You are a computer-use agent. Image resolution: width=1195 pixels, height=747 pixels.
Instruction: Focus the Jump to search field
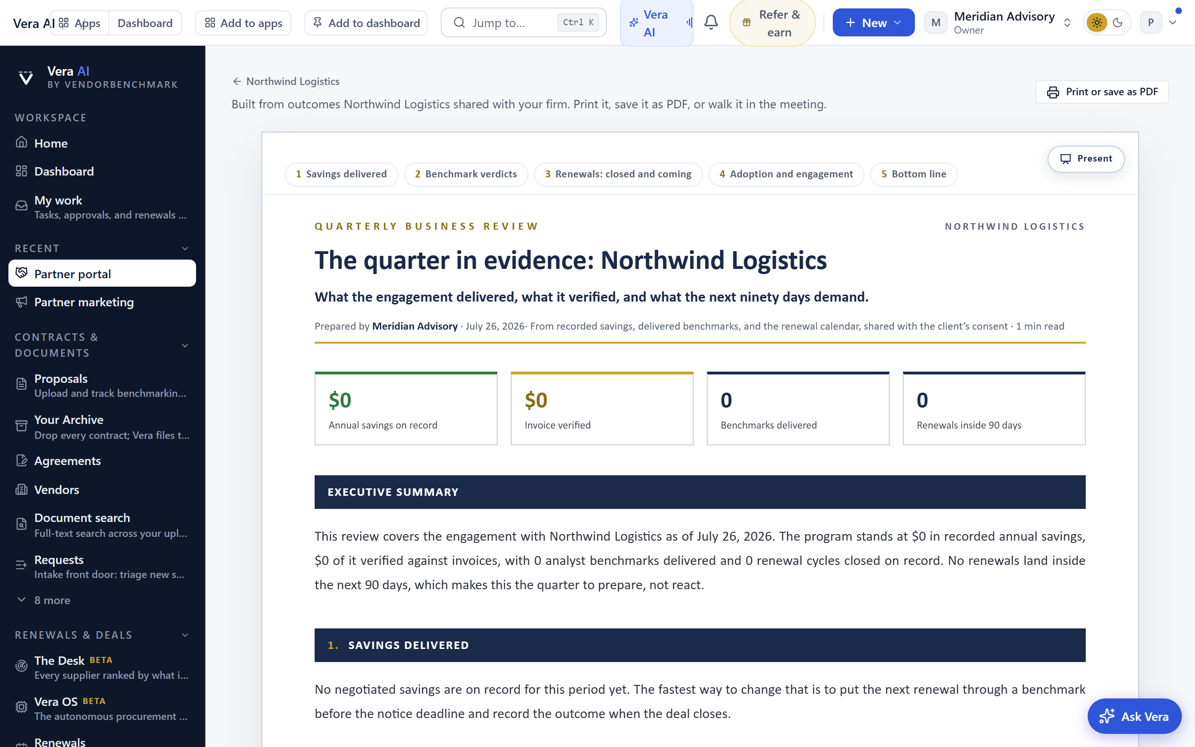523,23
